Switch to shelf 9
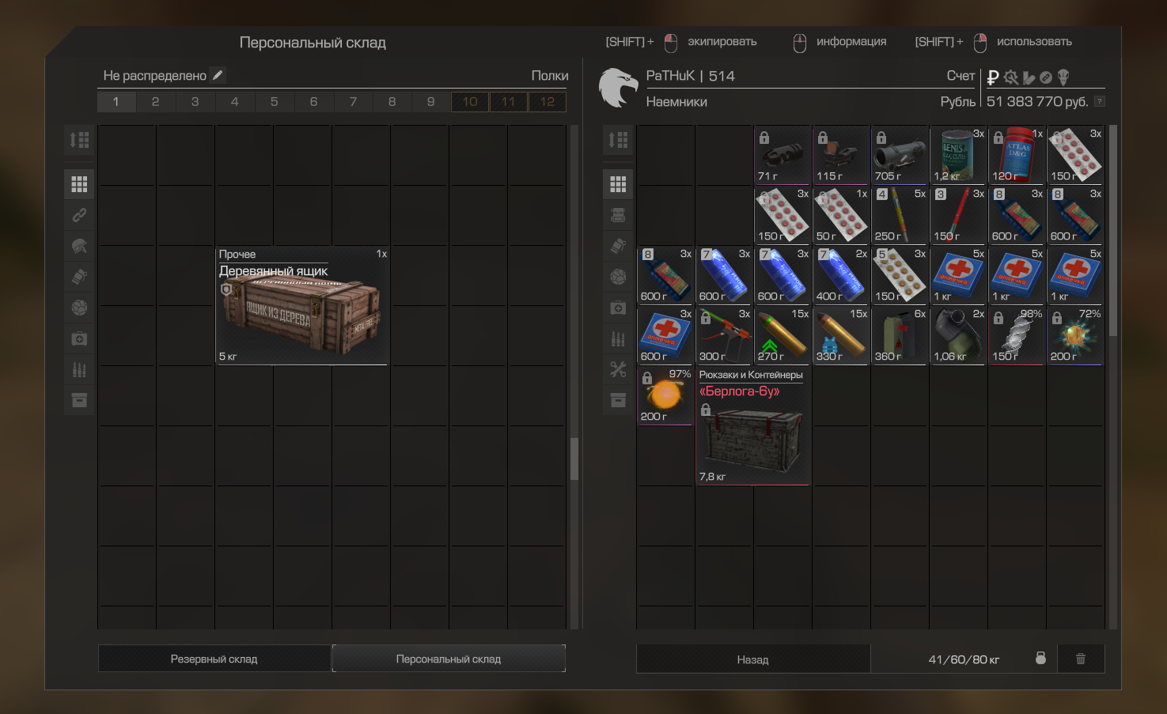Viewport: 1167px width, 714px height. point(430,101)
